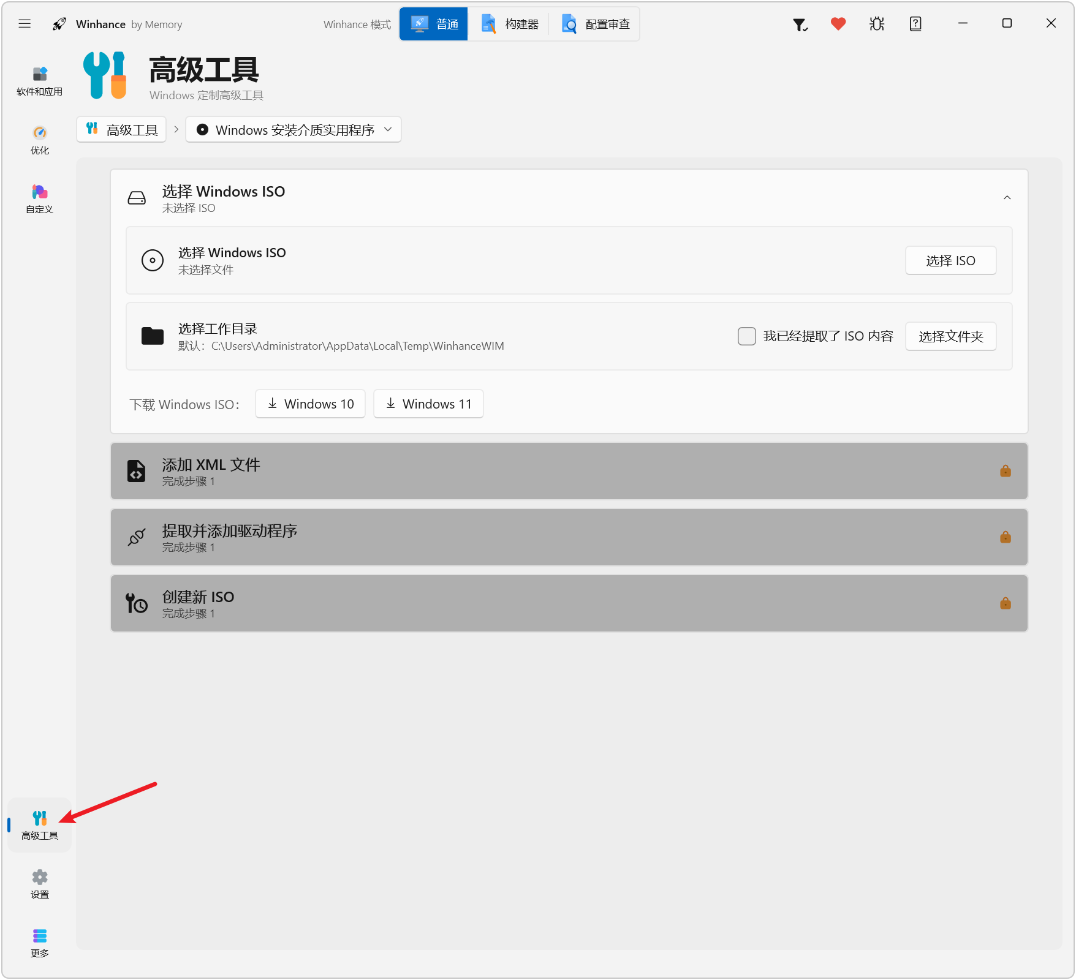Click the 选择文件夹 button
The width and height of the screenshot is (1076, 980).
coord(950,336)
